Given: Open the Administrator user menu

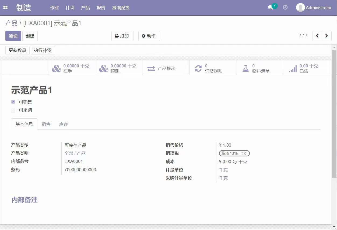Looking at the screenshot, I should (x=314, y=8).
